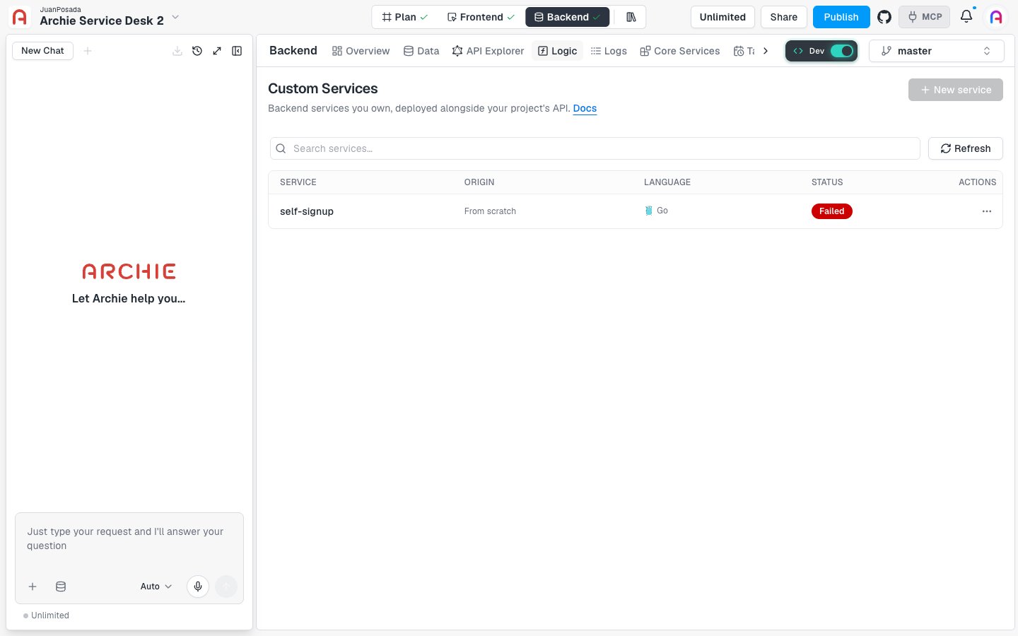This screenshot has width=1018, height=636.
Task: Click the Refresh services button
Action: tap(966, 148)
